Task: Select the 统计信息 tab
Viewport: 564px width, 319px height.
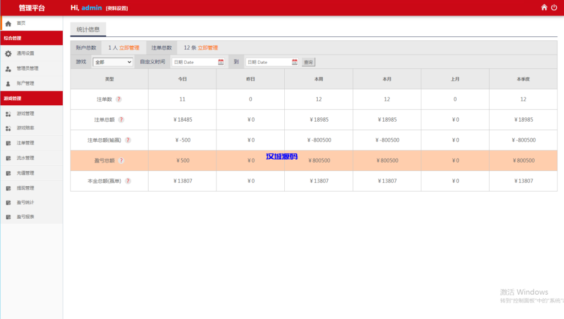Action: click(x=88, y=30)
